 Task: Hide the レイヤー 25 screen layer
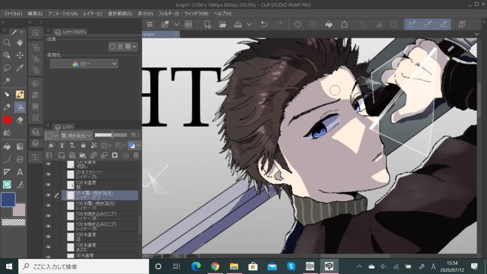(x=48, y=174)
